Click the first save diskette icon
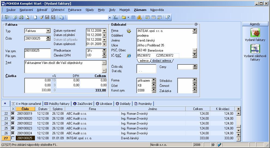The height and width of the screenshot is (148, 270). click(47, 17)
